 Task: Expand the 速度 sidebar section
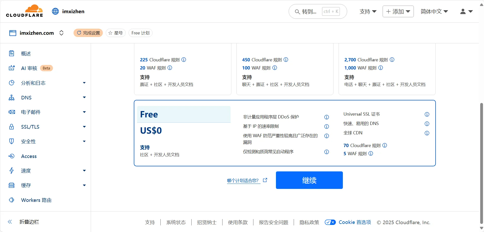[x=84, y=171]
